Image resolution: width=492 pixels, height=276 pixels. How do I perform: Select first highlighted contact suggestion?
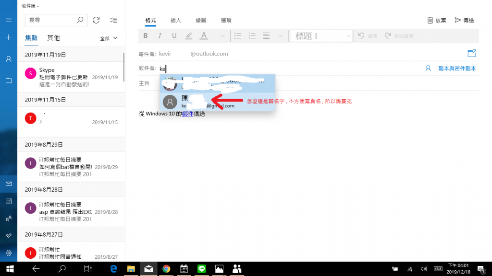[218, 83]
